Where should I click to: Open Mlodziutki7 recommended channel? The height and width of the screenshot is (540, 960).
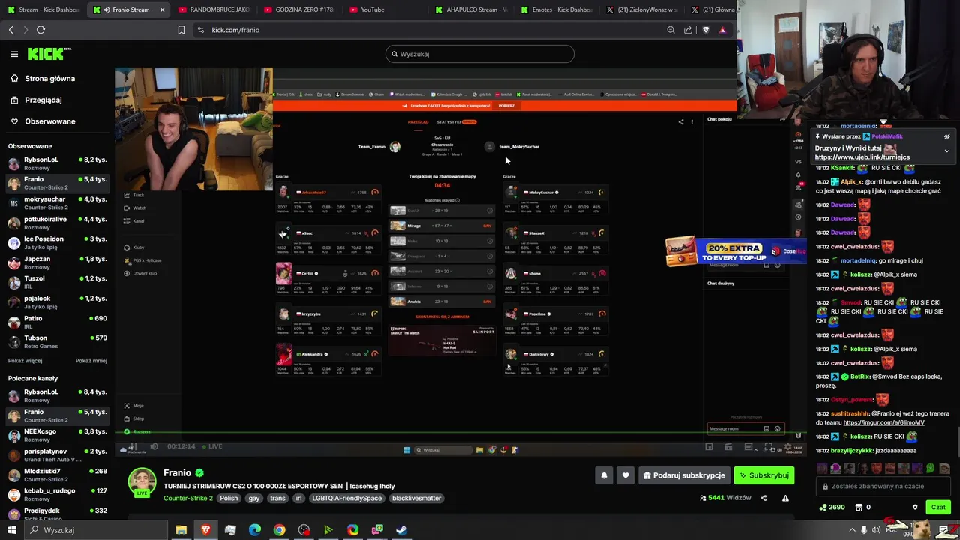[x=57, y=475]
